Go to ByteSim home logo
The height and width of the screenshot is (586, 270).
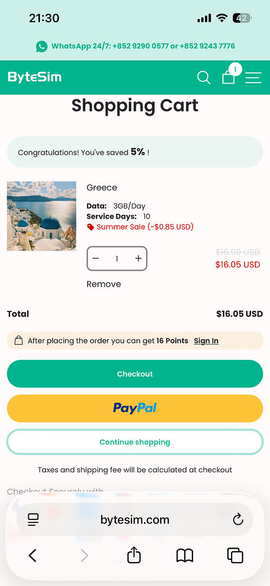coord(35,77)
